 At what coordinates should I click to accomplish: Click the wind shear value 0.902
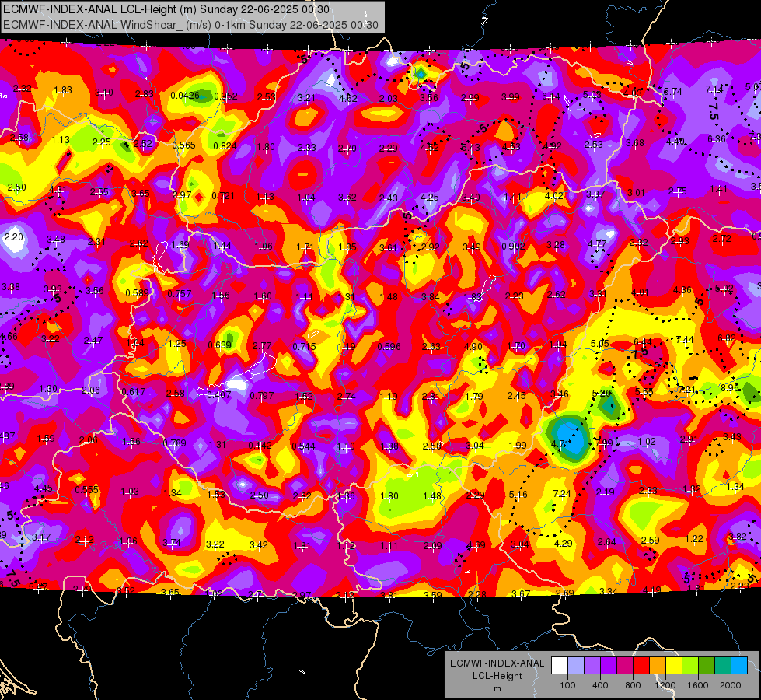(514, 246)
